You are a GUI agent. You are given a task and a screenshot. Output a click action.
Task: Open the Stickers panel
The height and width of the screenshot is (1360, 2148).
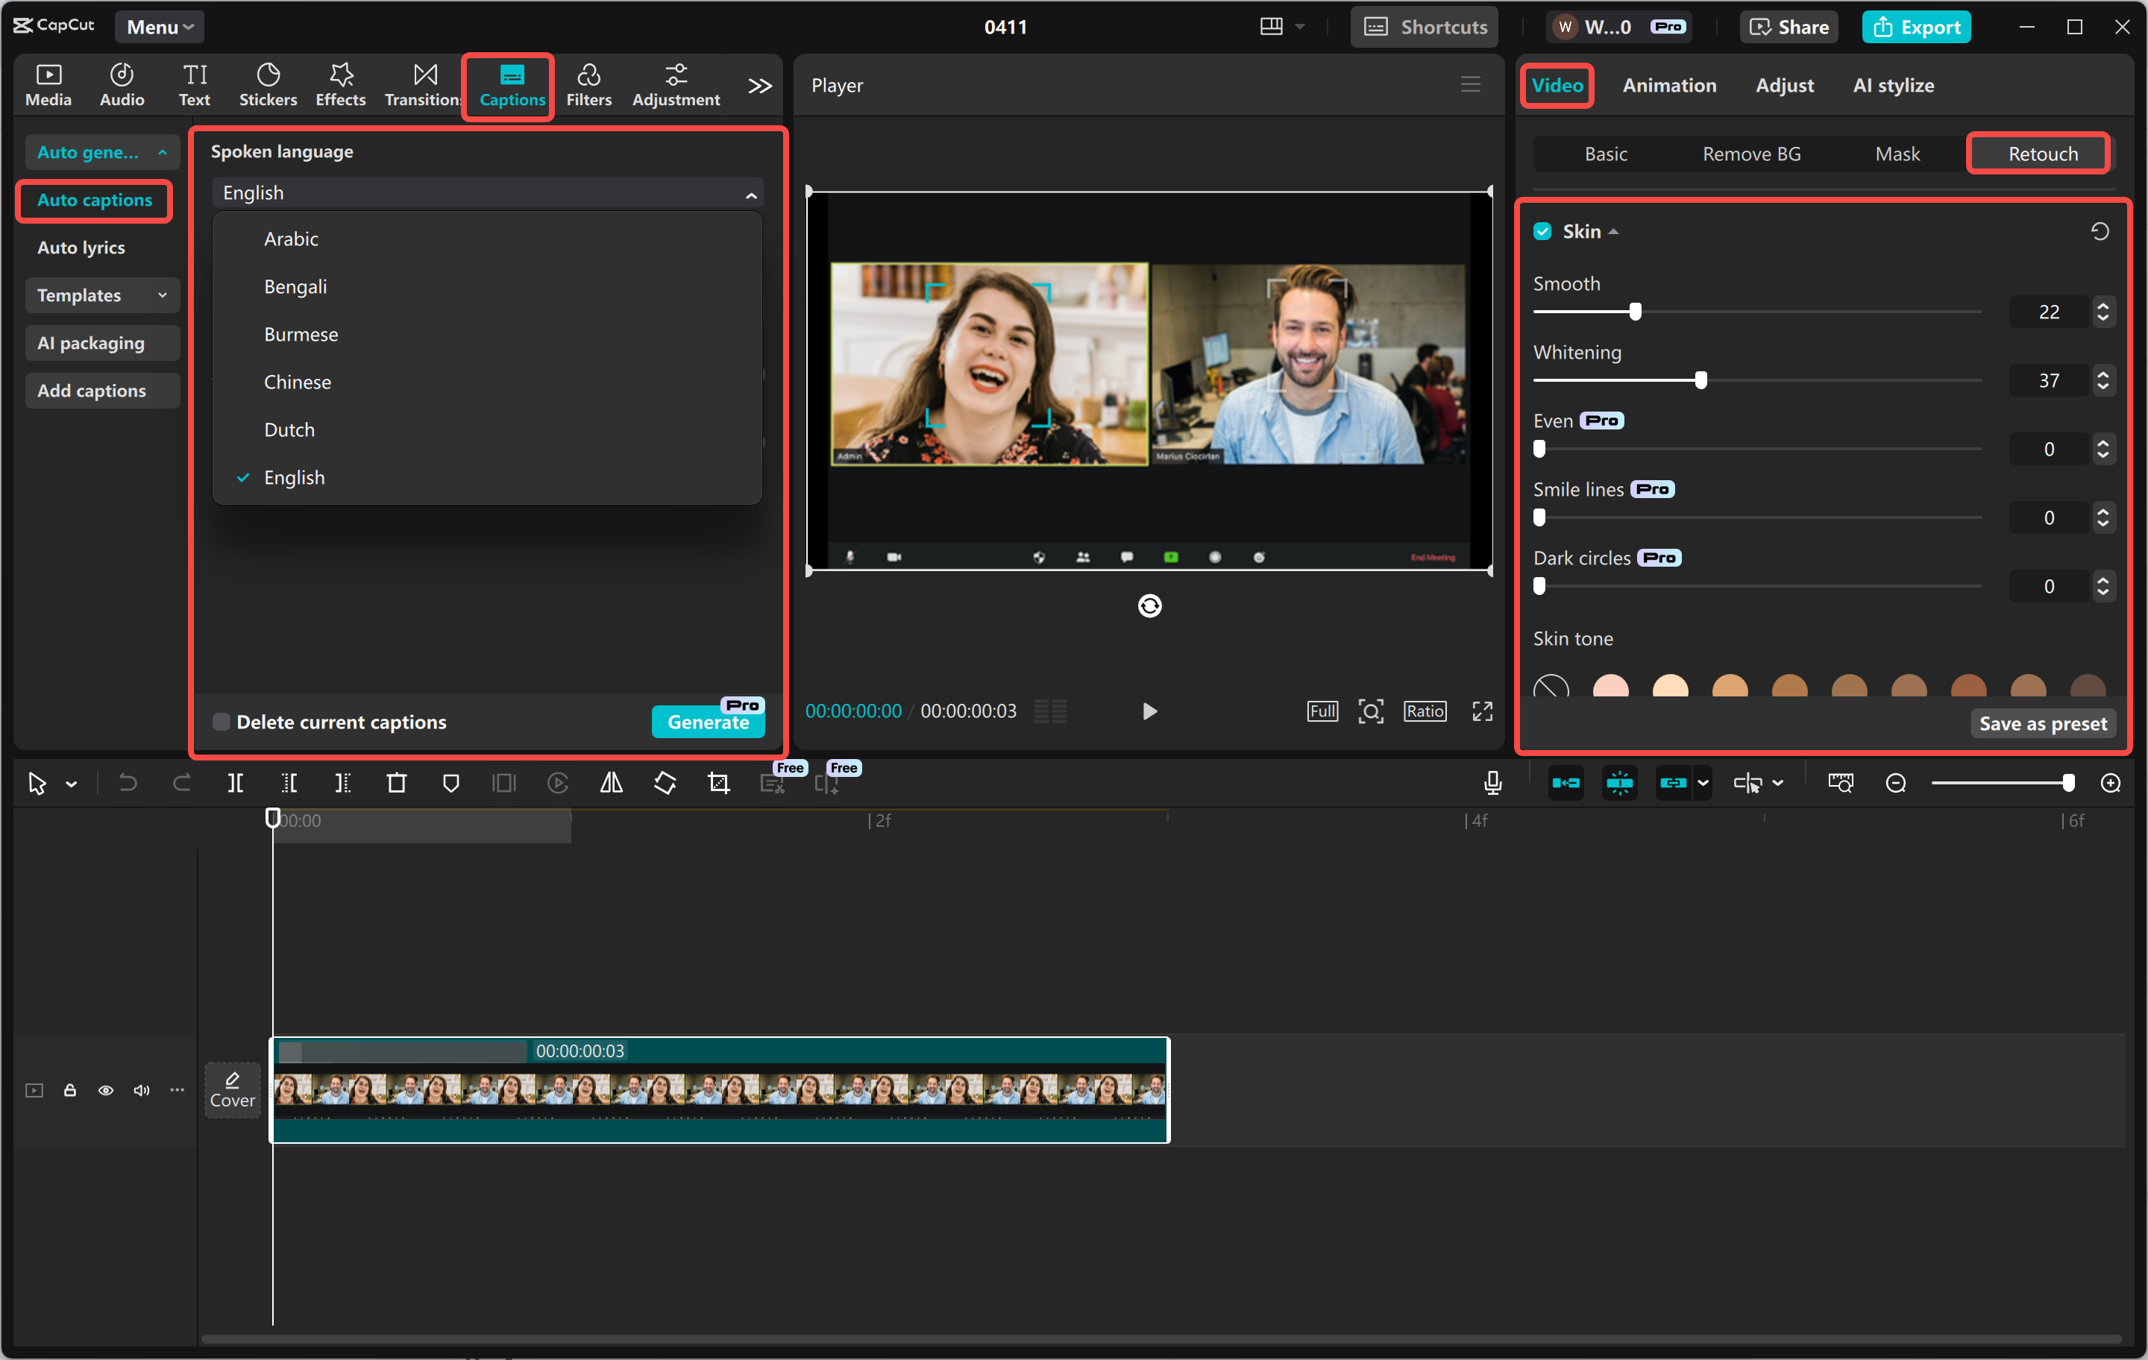(268, 86)
